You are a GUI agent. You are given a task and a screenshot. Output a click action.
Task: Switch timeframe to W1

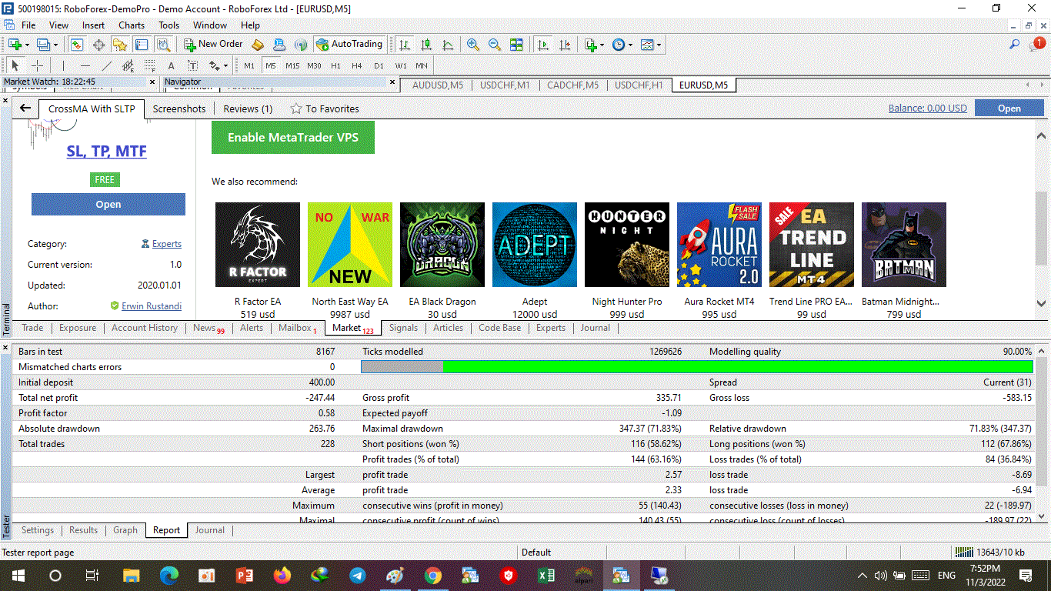[401, 65]
